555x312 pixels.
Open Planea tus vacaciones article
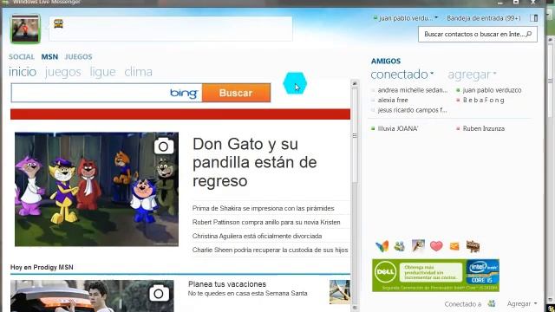point(227,284)
